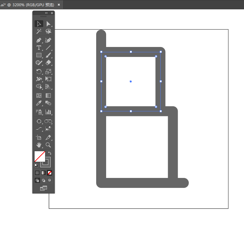The width and height of the screenshot is (244, 233).
Task: Reset to default fill and stroke
Action: (36, 165)
